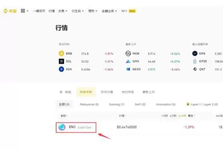Click the favorites star icon

pos(61,92)
